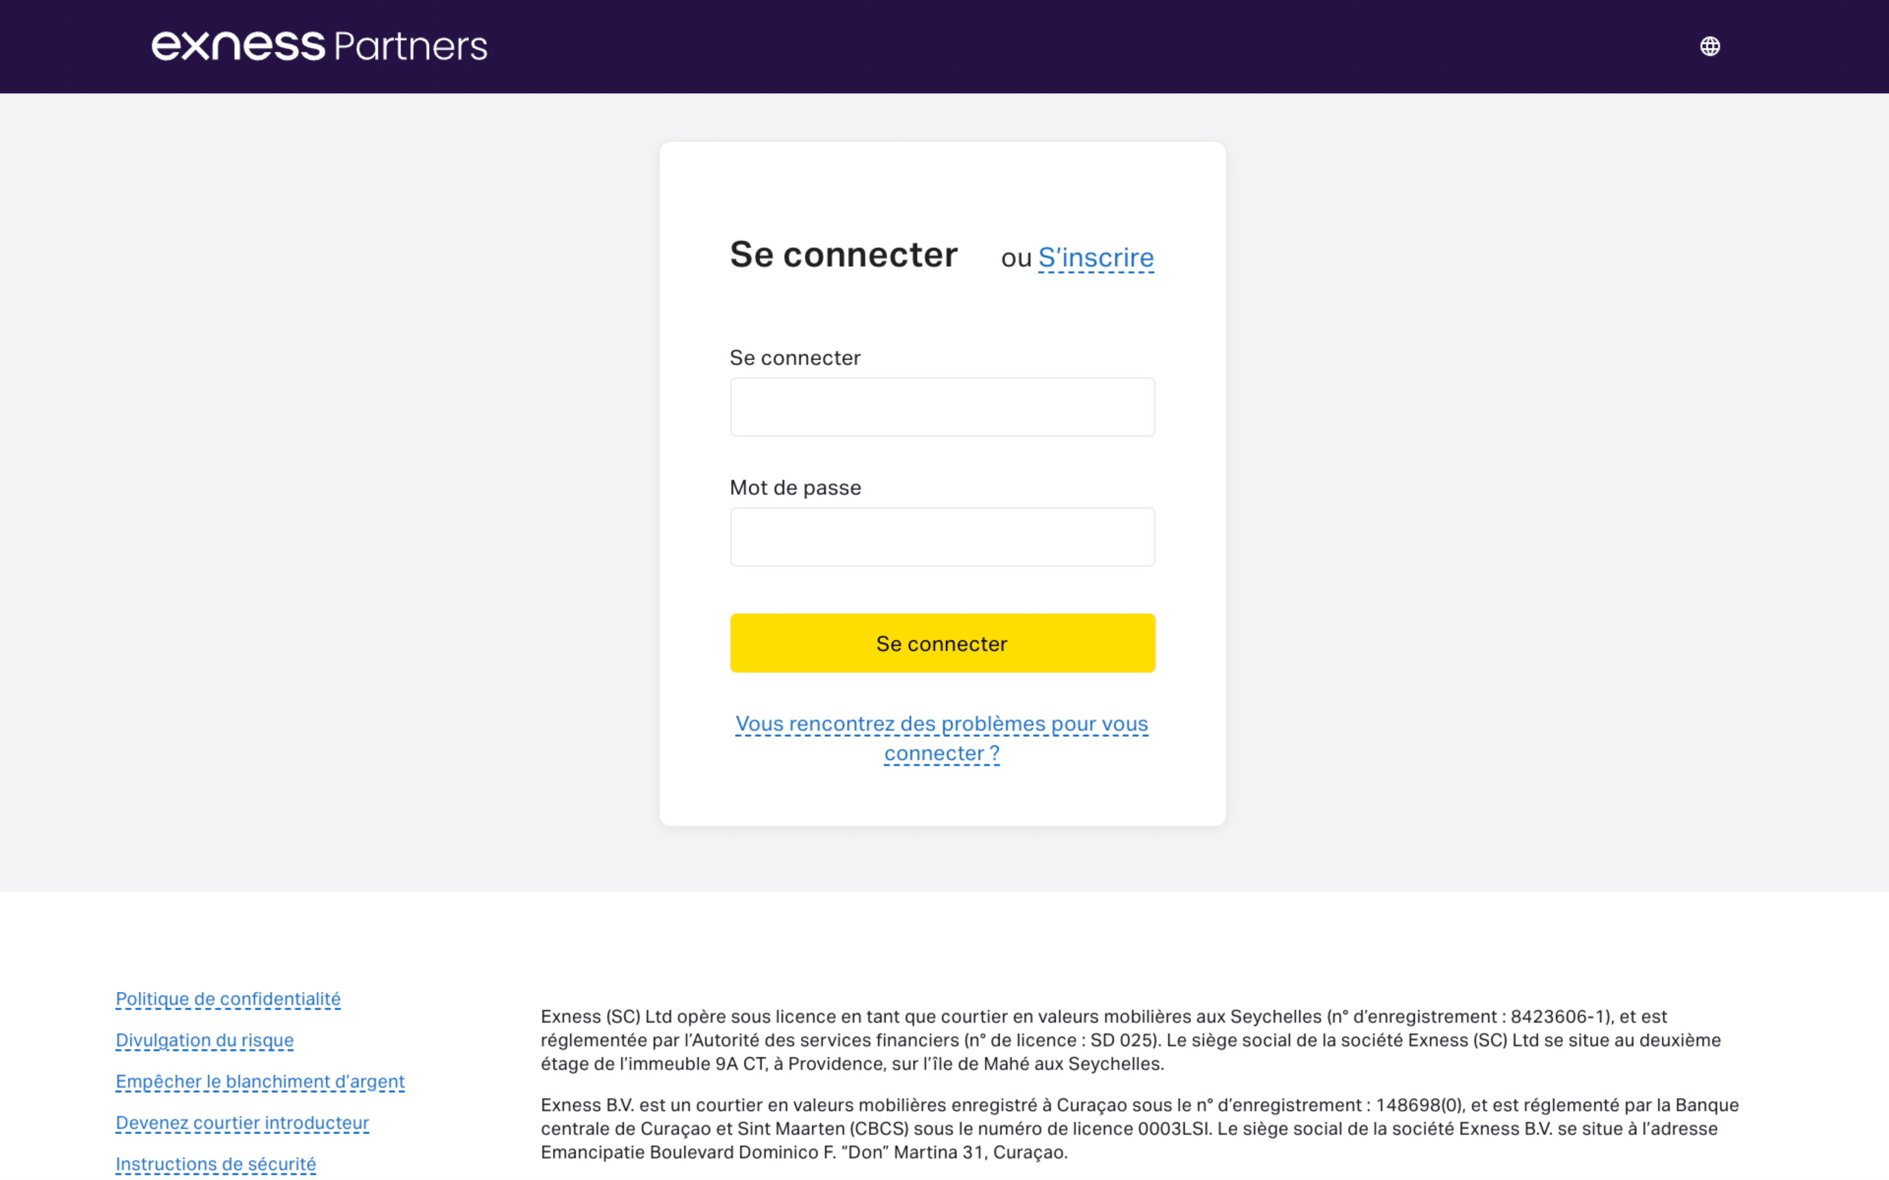
Task: Click the Mot de passe label
Action: point(796,488)
